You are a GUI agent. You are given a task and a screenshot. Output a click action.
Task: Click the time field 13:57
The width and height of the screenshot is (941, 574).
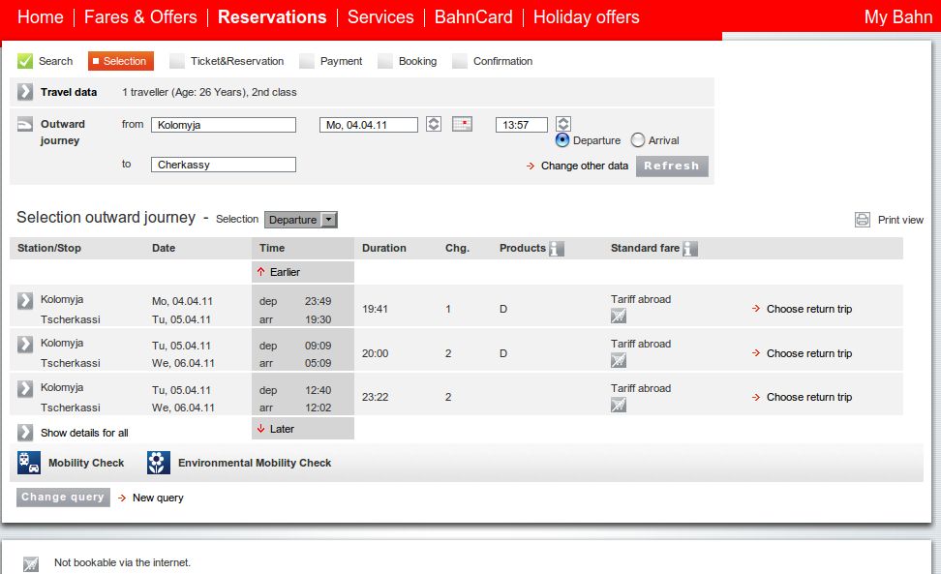coord(522,125)
